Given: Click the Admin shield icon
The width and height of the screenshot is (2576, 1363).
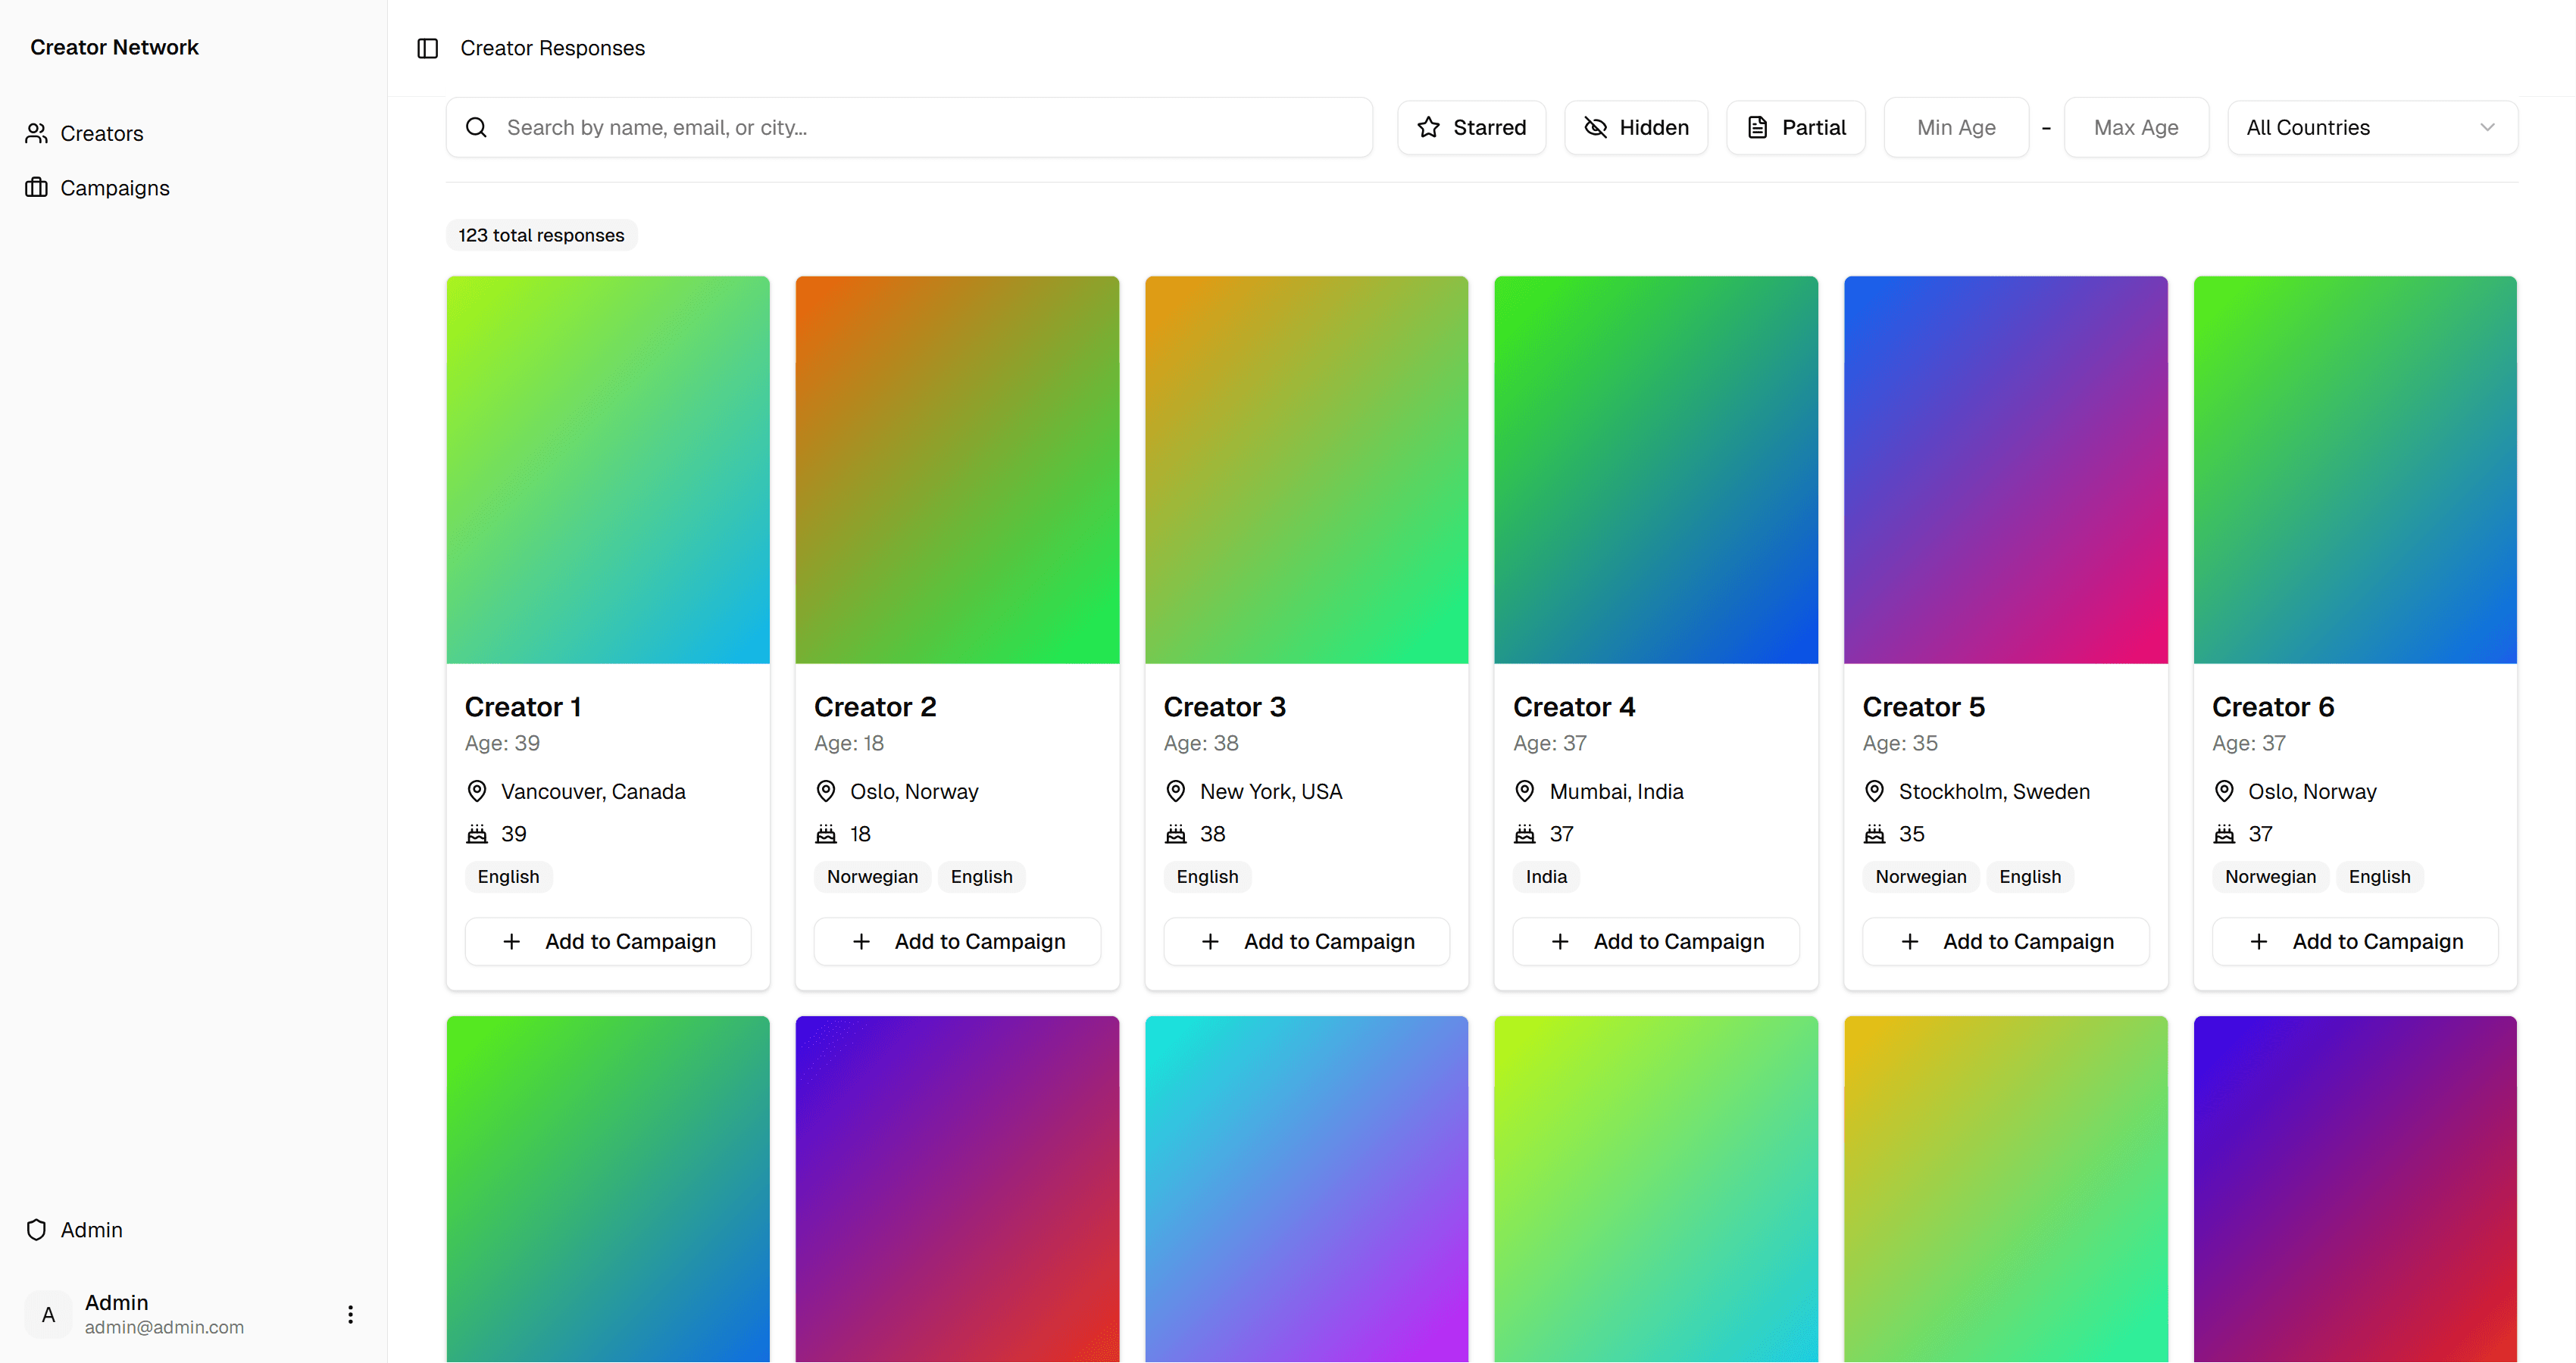Looking at the screenshot, I should pyautogui.click(x=37, y=1229).
